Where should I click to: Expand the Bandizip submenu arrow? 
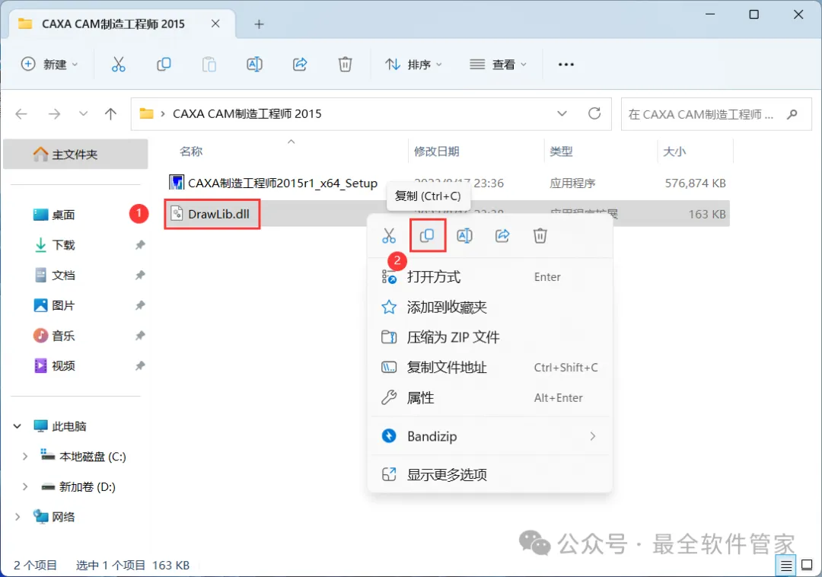[x=593, y=436]
